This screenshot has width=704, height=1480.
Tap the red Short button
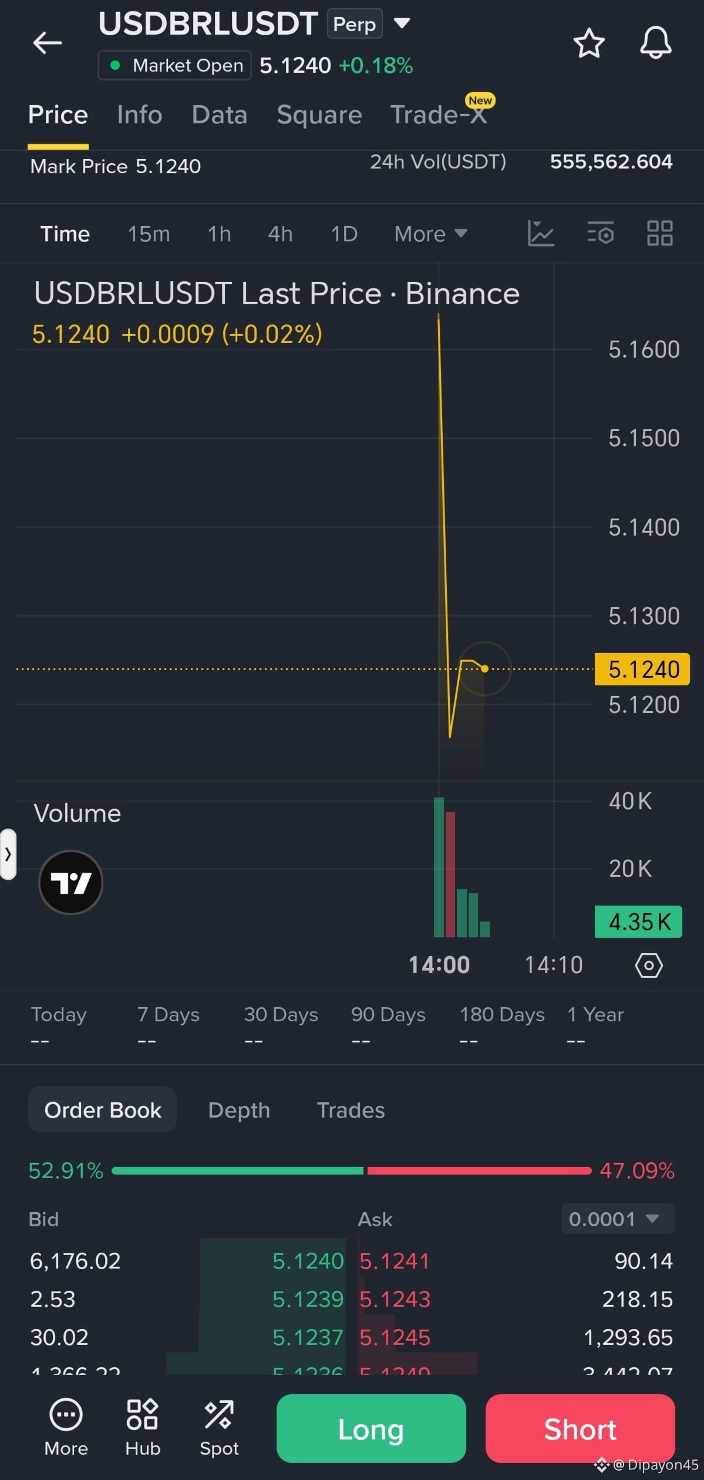[580, 1428]
